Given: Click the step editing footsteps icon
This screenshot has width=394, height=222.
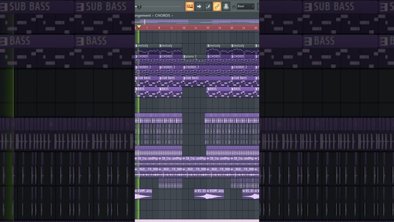Looking at the screenshot, I should [208, 6].
